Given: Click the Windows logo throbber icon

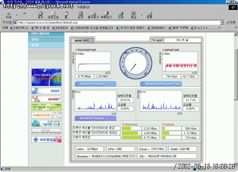Looking at the screenshot, I should tap(233, 7).
